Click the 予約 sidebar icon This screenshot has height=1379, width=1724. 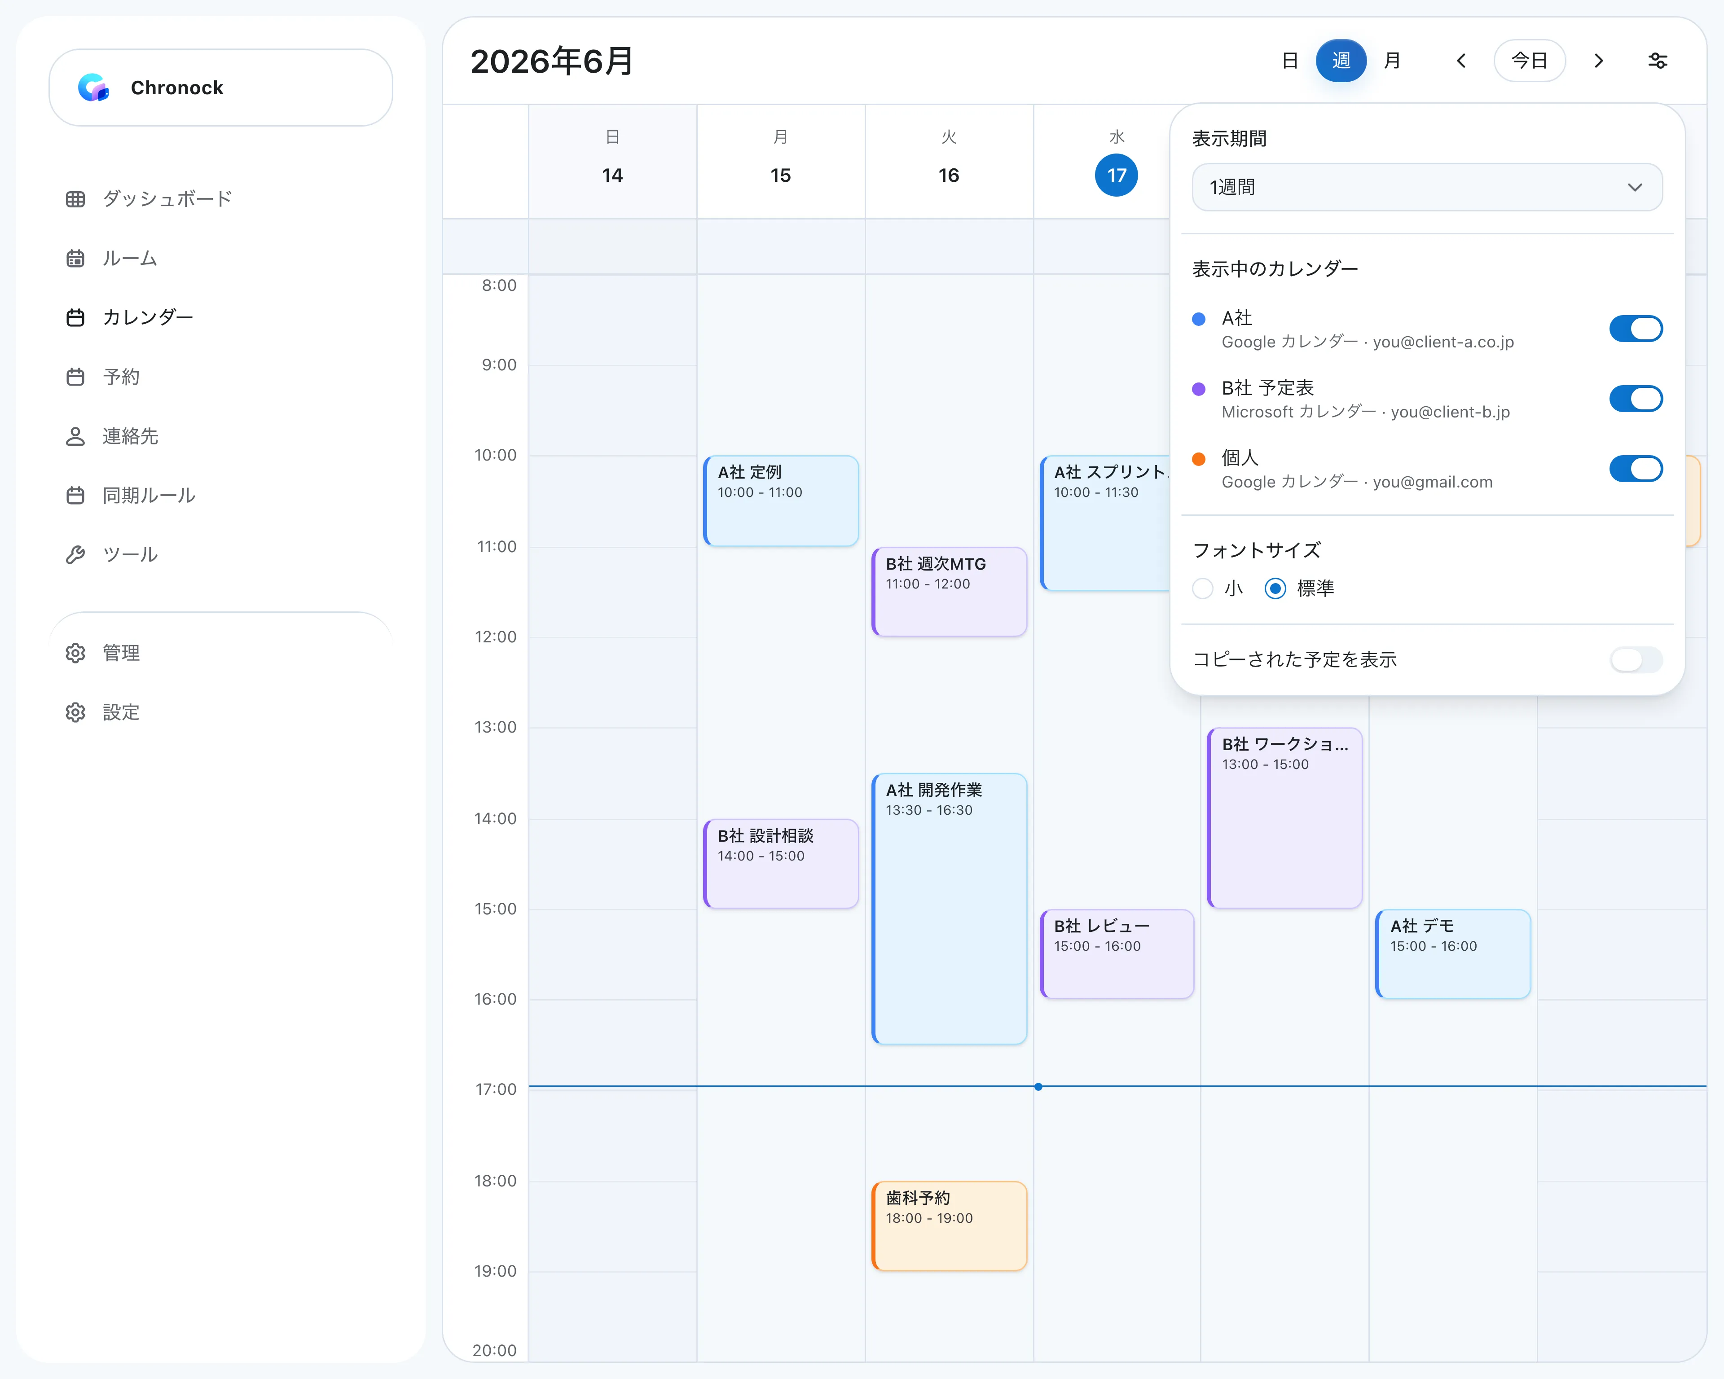[75, 377]
